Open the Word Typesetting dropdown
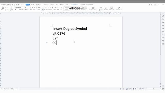165x93 pixels. pos(93,9)
